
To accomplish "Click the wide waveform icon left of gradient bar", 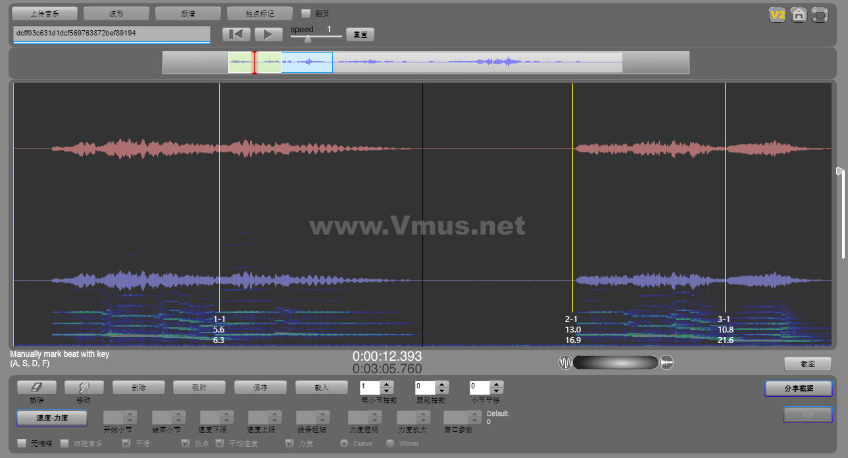I will [566, 363].
